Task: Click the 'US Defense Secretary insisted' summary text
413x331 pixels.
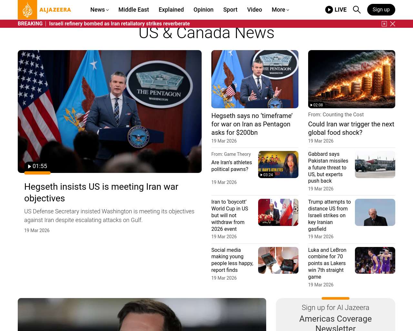Action: click(109, 216)
